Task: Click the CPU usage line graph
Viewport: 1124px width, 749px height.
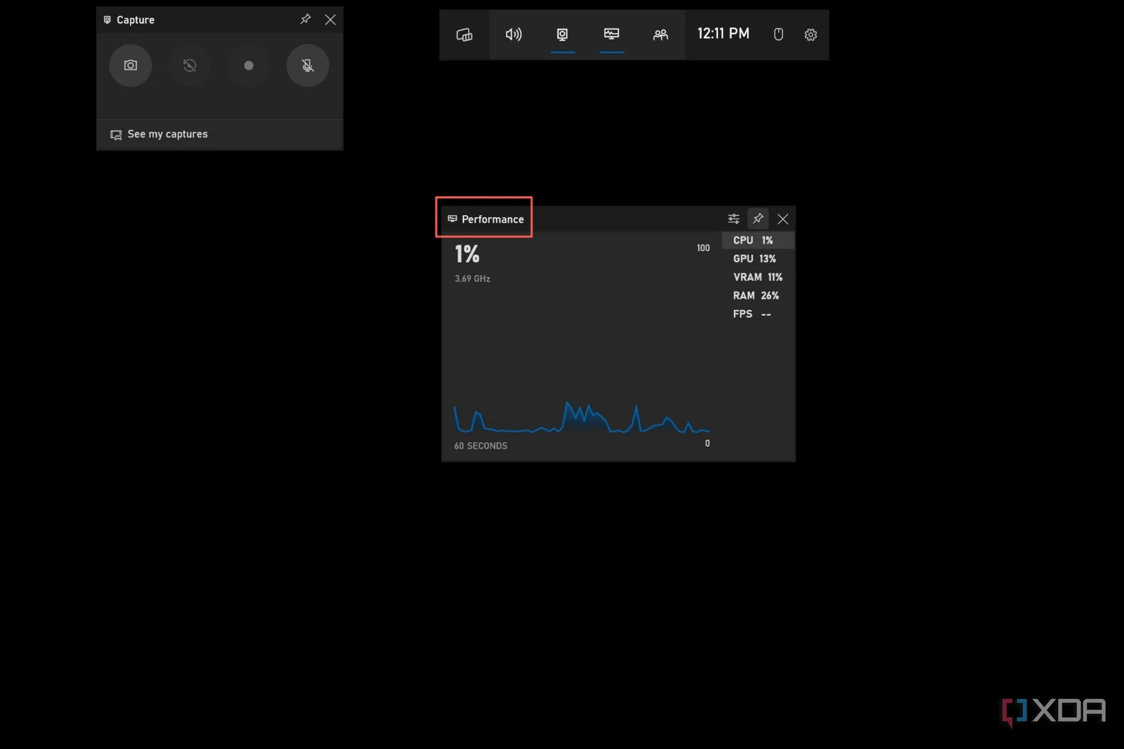Action: pos(582,417)
